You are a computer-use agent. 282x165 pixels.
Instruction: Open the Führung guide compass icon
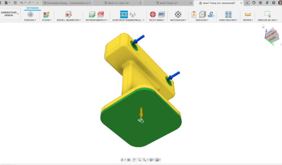click(30, 14)
